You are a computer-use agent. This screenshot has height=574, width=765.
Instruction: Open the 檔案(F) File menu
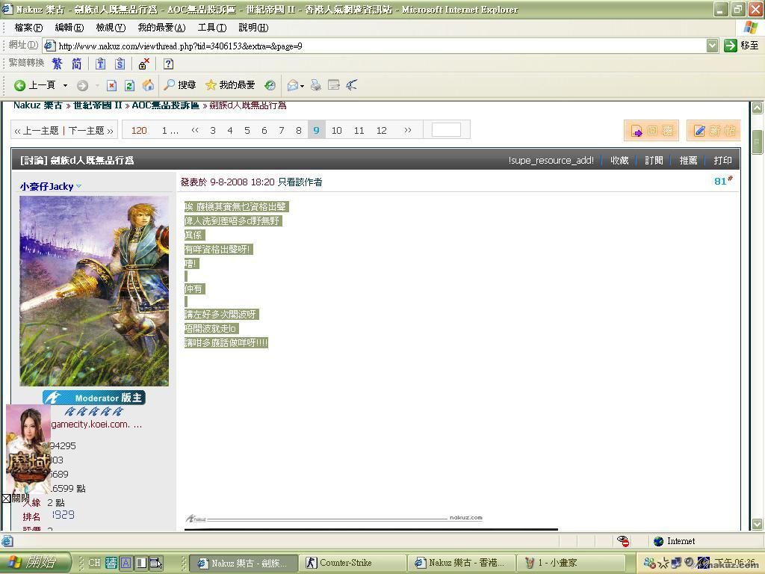pyautogui.click(x=29, y=28)
